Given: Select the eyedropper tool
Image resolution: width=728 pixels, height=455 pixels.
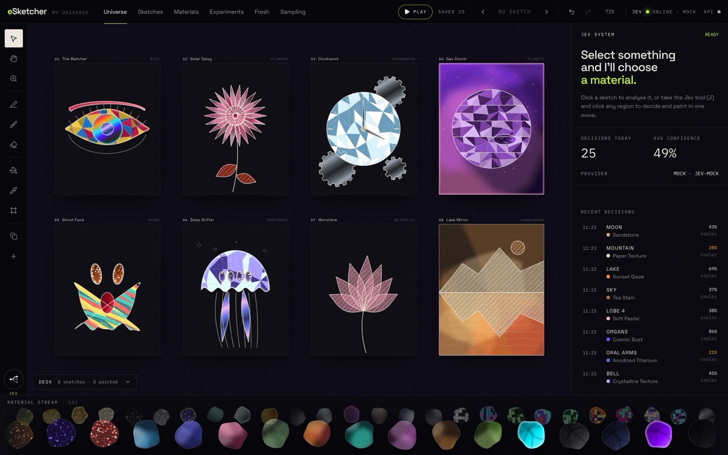Looking at the screenshot, I should click(x=14, y=190).
